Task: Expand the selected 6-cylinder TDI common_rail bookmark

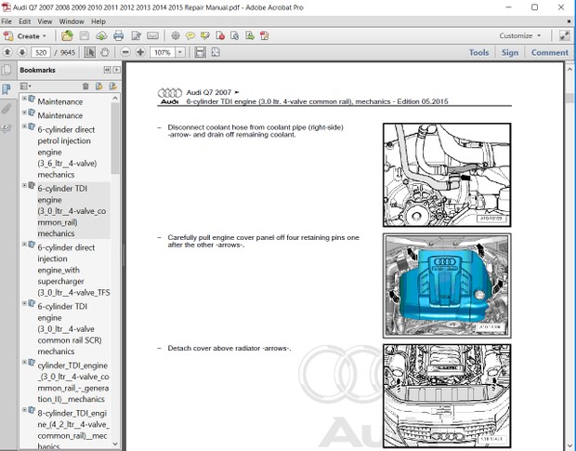Action: click(x=24, y=185)
